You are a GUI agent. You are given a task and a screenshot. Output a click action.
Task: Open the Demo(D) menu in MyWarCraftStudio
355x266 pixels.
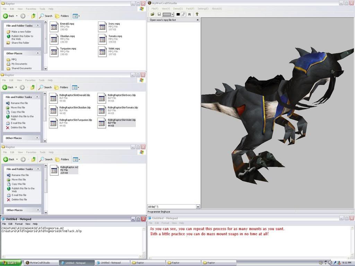pyautogui.click(x=178, y=9)
